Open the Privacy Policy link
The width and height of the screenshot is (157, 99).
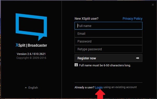point(132,19)
